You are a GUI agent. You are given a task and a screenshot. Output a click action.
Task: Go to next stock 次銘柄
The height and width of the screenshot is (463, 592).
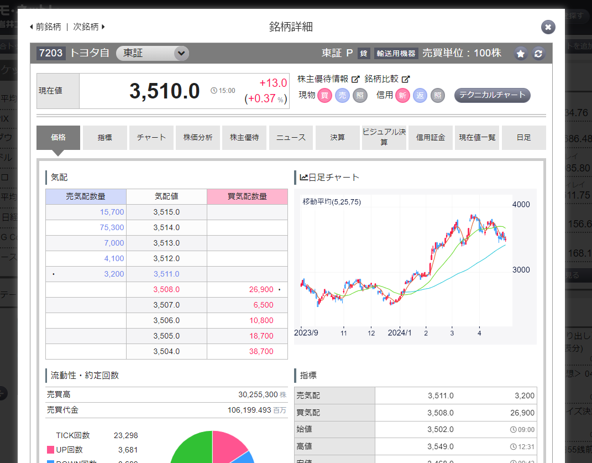pos(89,27)
